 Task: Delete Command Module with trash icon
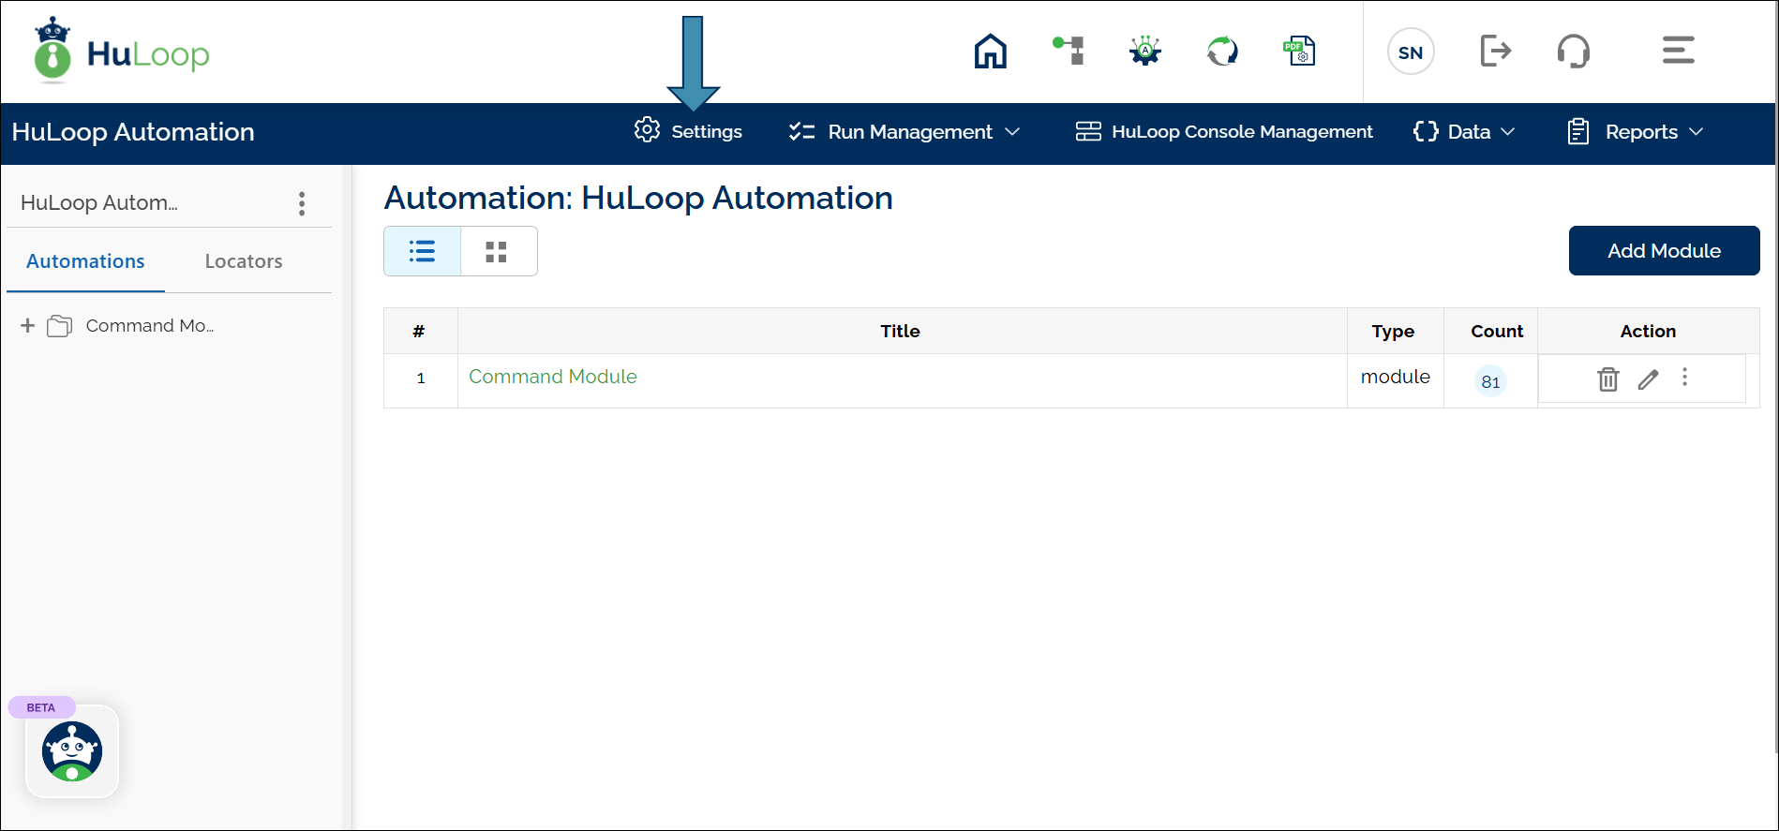[1607, 378]
